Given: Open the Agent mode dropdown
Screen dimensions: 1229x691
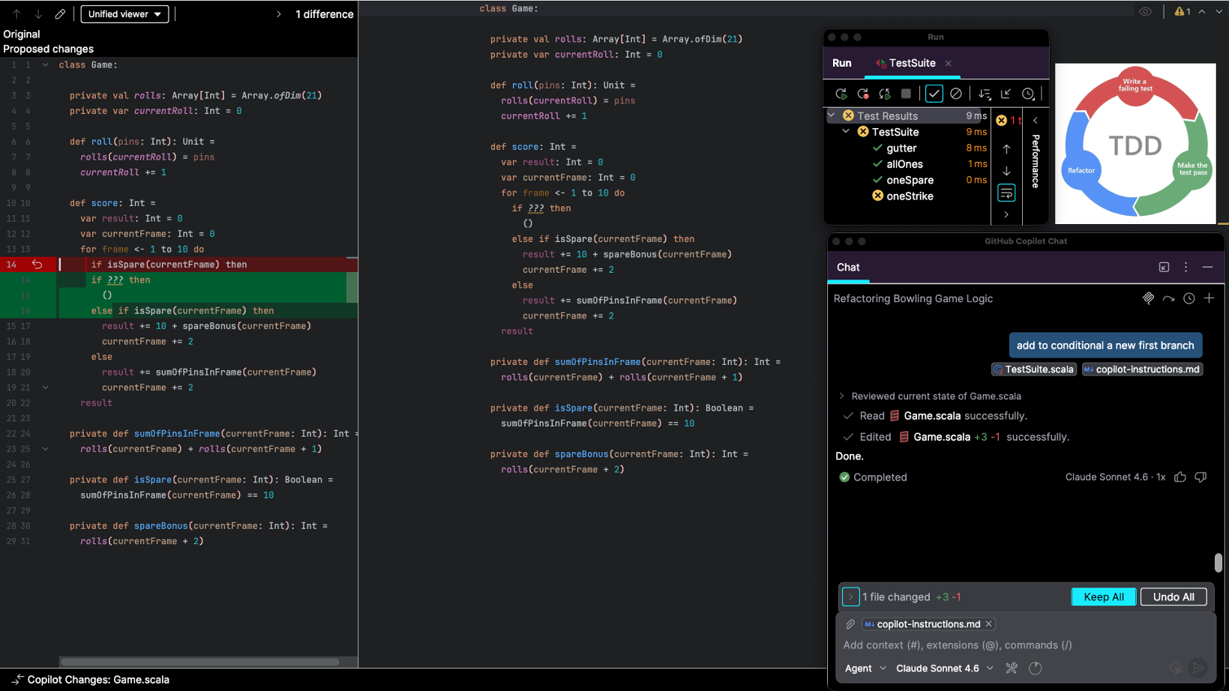Looking at the screenshot, I should tap(865, 669).
